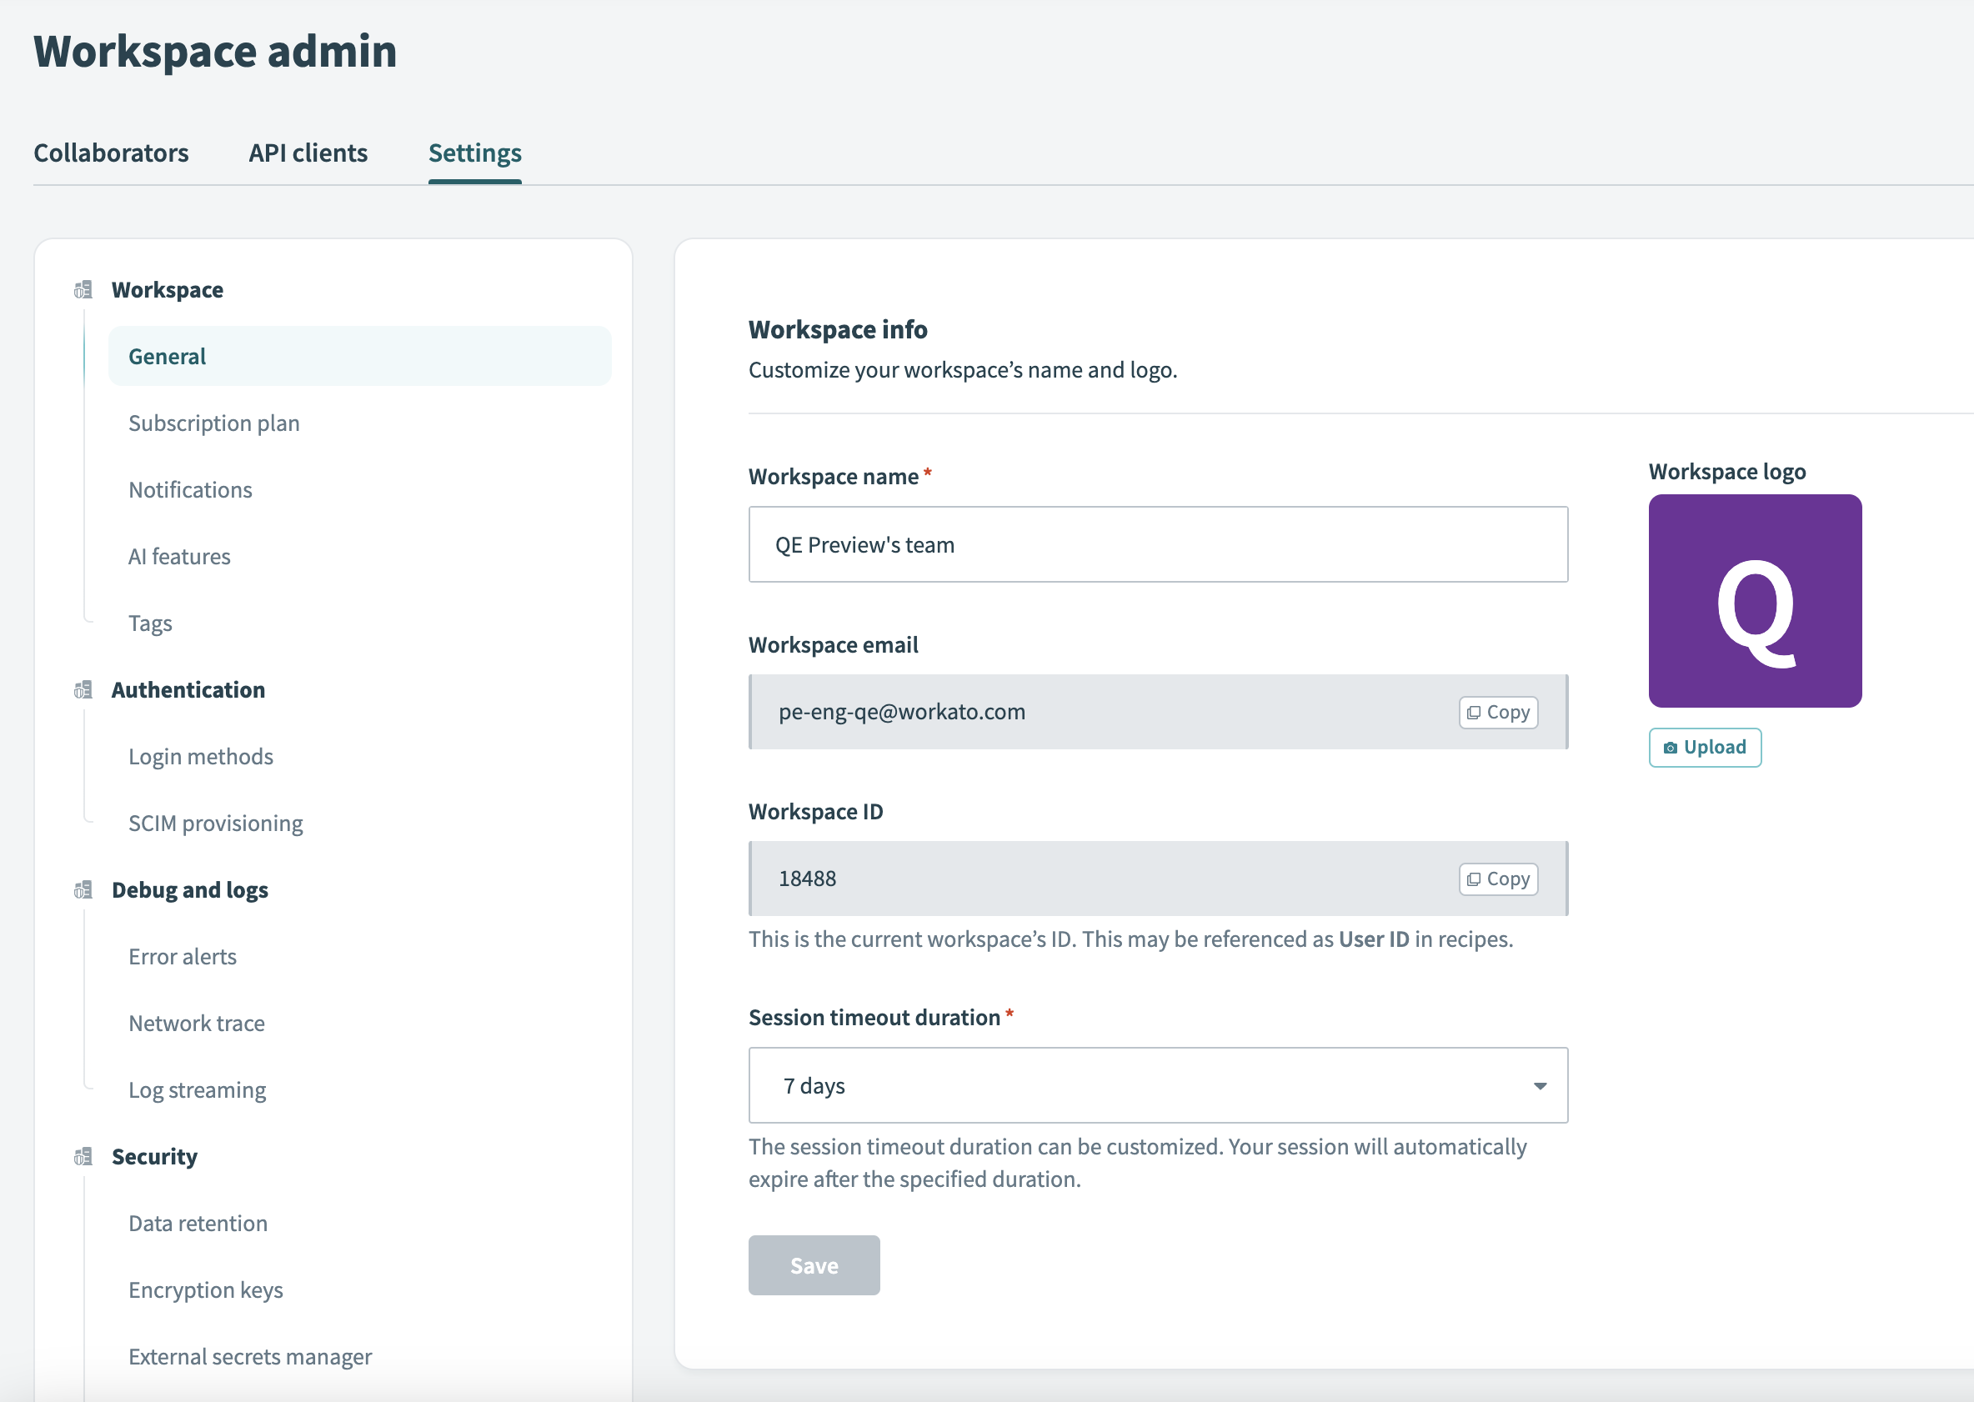This screenshot has height=1402, width=1974.
Task: Click the Workspace settings icon in sidebar
Action: point(82,288)
